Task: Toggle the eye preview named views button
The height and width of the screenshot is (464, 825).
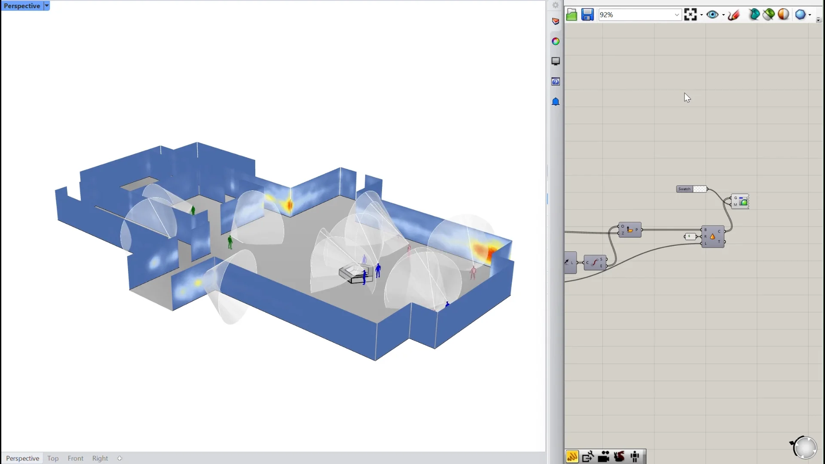Action: click(712, 15)
